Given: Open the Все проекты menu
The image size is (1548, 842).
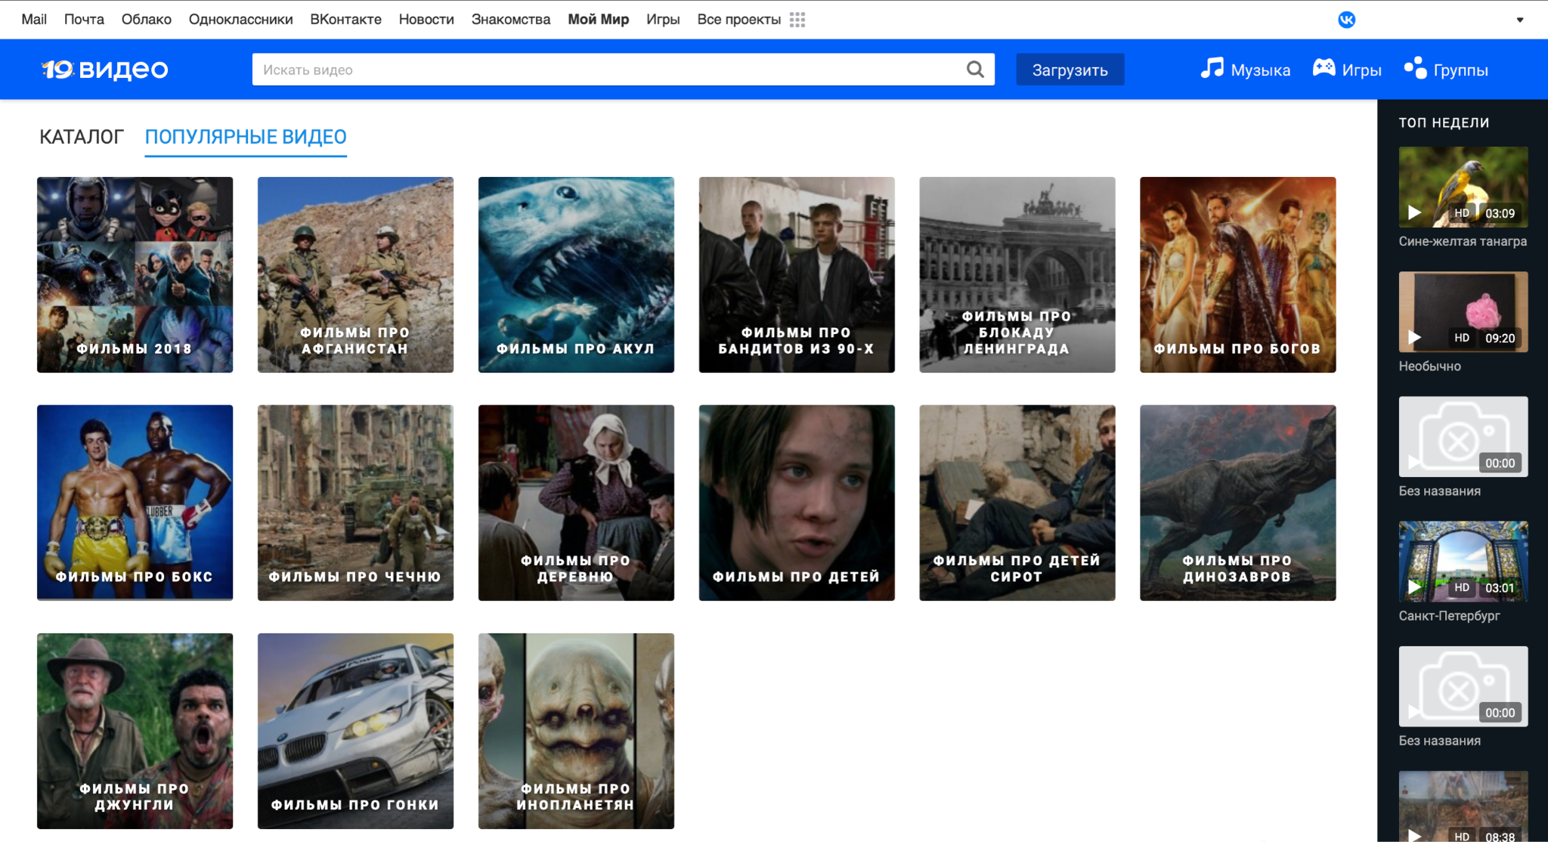Looking at the screenshot, I should click(x=738, y=20).
